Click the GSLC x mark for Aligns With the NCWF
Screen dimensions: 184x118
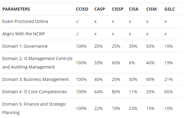(165, 34)
